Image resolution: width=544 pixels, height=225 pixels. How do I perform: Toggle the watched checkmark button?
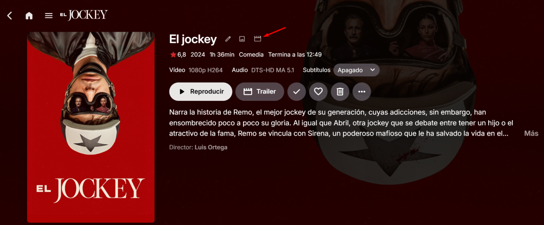[x=296, y=92]
